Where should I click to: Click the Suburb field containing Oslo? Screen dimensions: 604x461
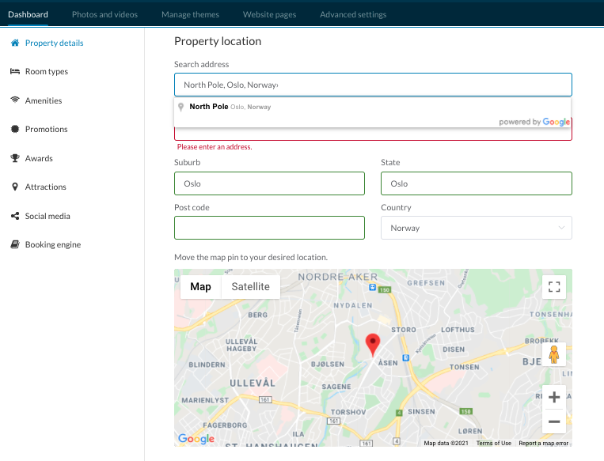click(269, 183)
